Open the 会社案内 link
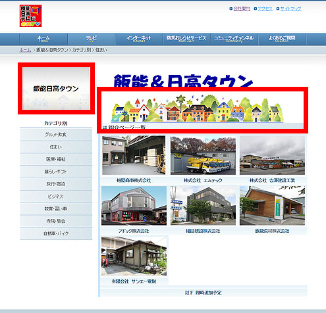The image size is (326, 313). pyautogui.click(x=242, y=9)
